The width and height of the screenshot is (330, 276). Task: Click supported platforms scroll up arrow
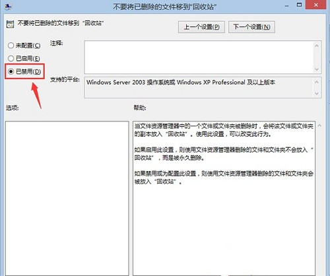coord(317,82)
